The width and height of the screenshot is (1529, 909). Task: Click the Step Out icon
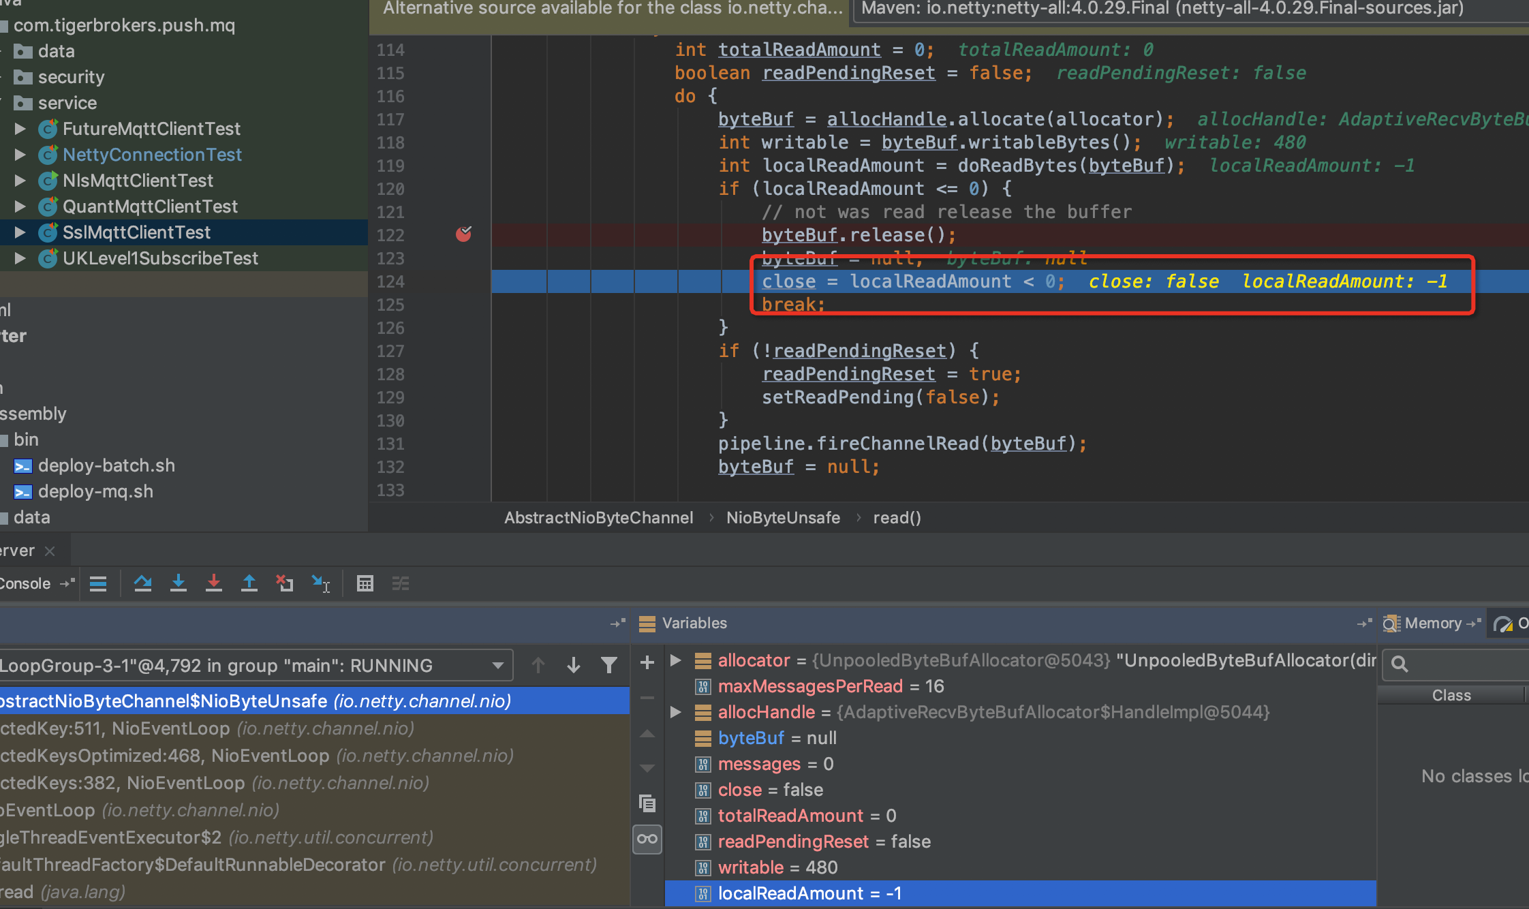point(249,583)
